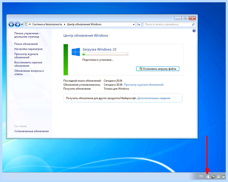Select 'Система и безопасность' breadcrumb
The width and height of the screenshot is (228, 182).
coord(47,24)
